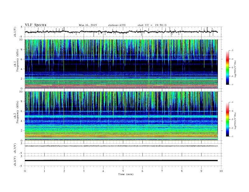Image resolution: width=249 pixels, height=192 pixels.
Task: Click the ch.2 "Frequency (kHz)" axis label
Action: (18, 112)
